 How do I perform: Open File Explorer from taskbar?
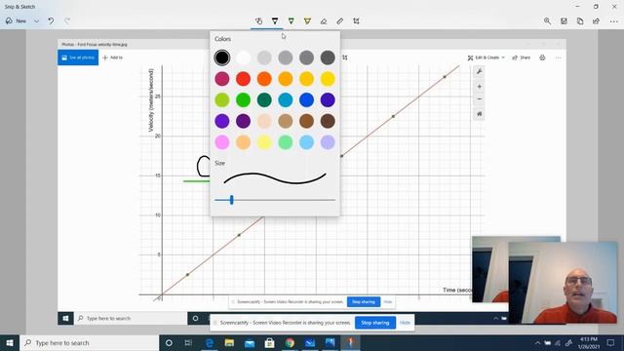pos(229,342)
